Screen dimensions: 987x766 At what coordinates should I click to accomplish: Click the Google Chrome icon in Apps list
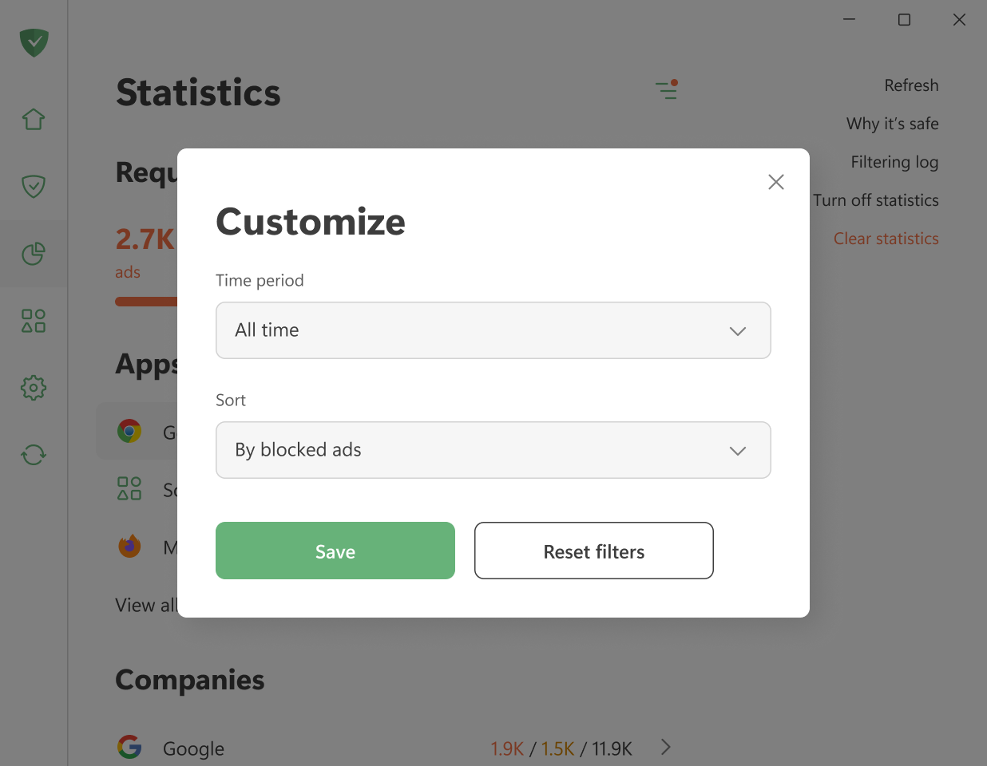(x=129, y=432)
